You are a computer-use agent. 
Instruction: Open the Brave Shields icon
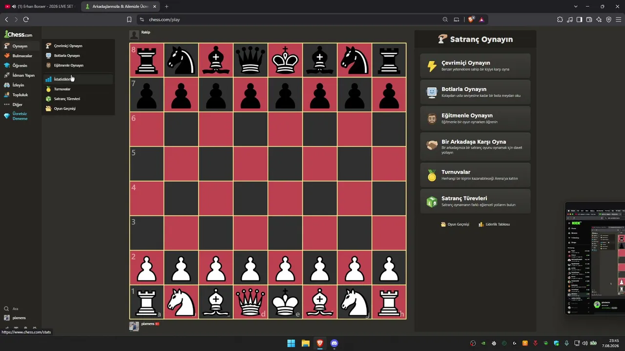coord(471,19)
